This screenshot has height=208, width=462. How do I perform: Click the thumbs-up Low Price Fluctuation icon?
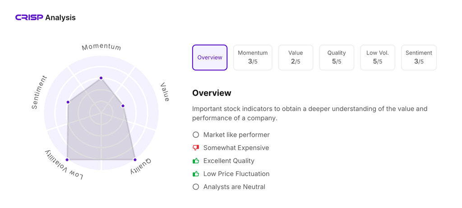(x=196, y=174)
